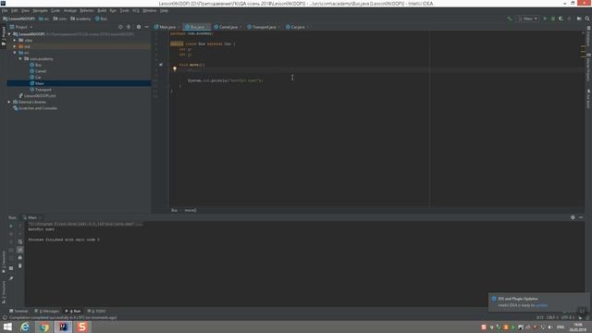
Task: Switch to the Camel.java editor tab
Action: click(x=228, y=27)
